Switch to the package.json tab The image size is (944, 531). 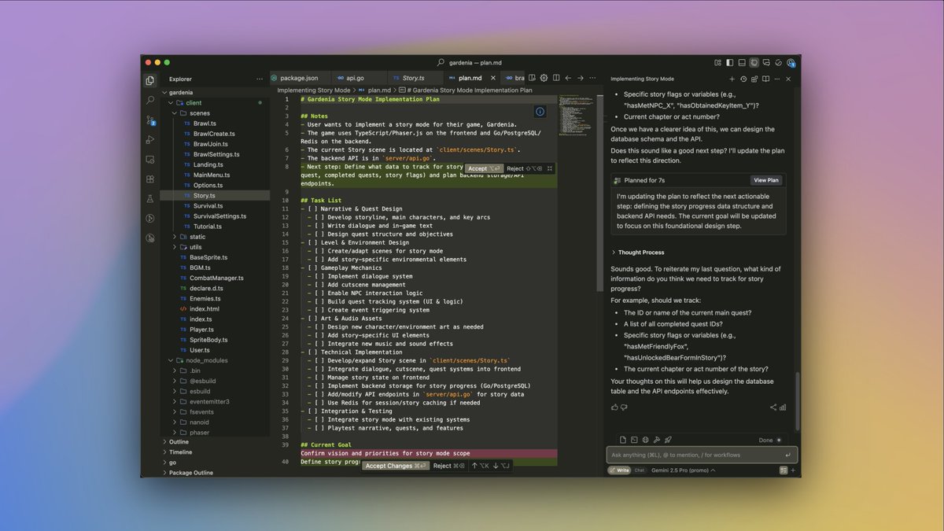299,78
